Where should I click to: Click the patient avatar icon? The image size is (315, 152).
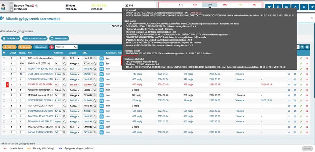coord(3,7)
